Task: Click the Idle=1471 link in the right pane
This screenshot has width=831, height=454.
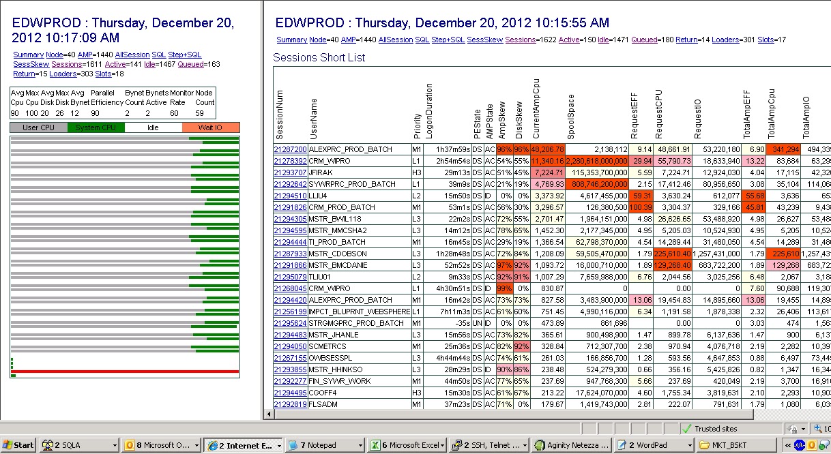Action: 604,40
